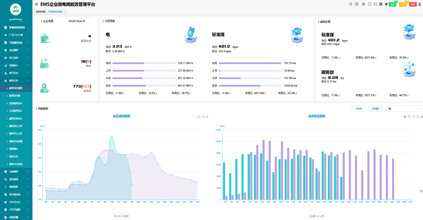Enter fullscreen using the expand icon
The image size is (423, 220).
(x=375, y=4)
